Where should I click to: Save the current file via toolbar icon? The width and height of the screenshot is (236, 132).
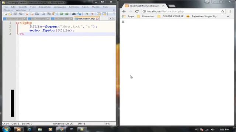(15, 14)
